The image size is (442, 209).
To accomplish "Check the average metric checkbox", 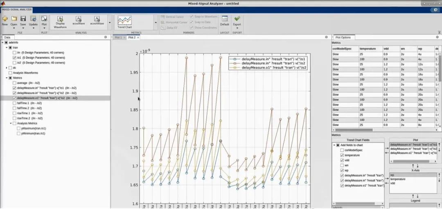I will [14, 83].
